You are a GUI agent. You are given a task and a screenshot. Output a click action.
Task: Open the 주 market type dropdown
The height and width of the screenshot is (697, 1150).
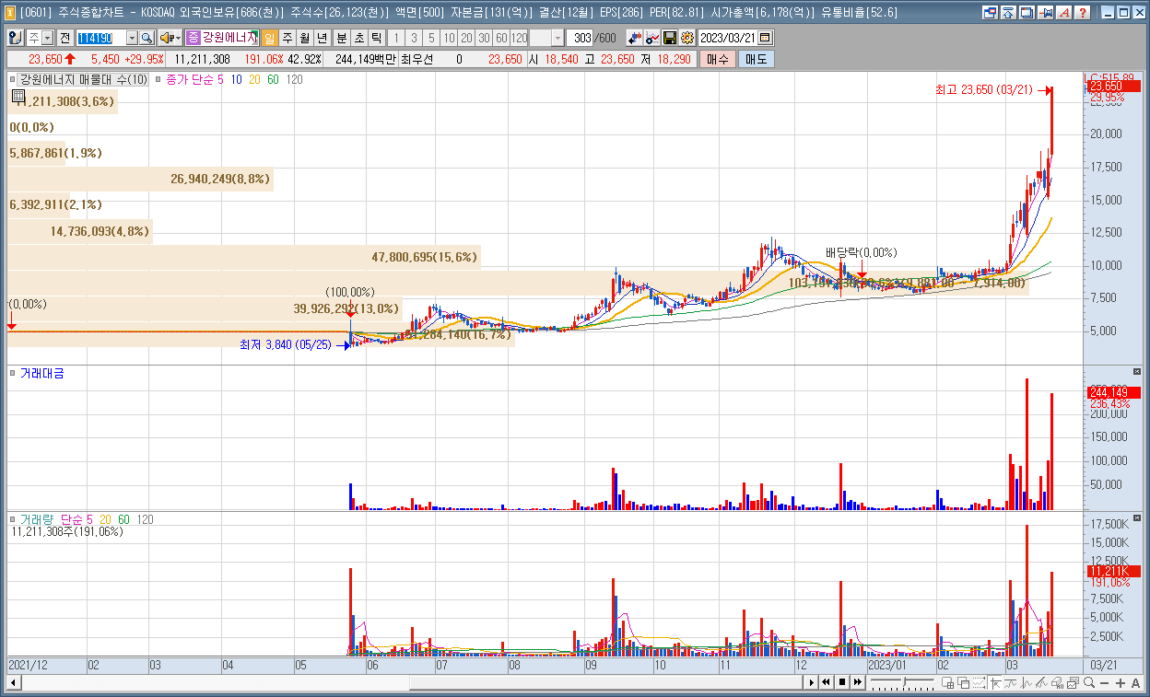click(x=47, y=38)
